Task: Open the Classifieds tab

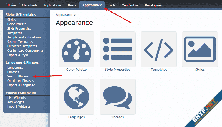Action: pyautogui.click(x=29, y=5)
